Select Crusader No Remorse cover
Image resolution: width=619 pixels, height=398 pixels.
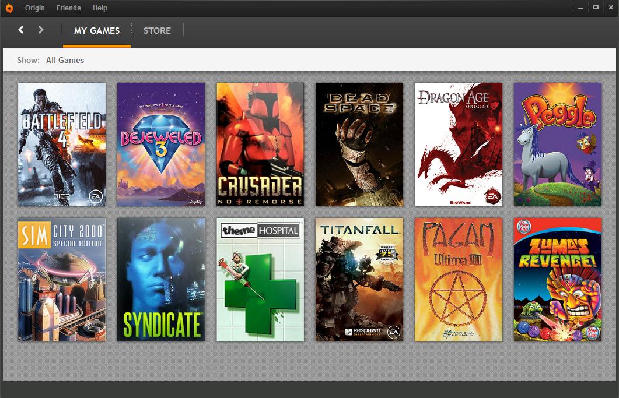(260, 145)
